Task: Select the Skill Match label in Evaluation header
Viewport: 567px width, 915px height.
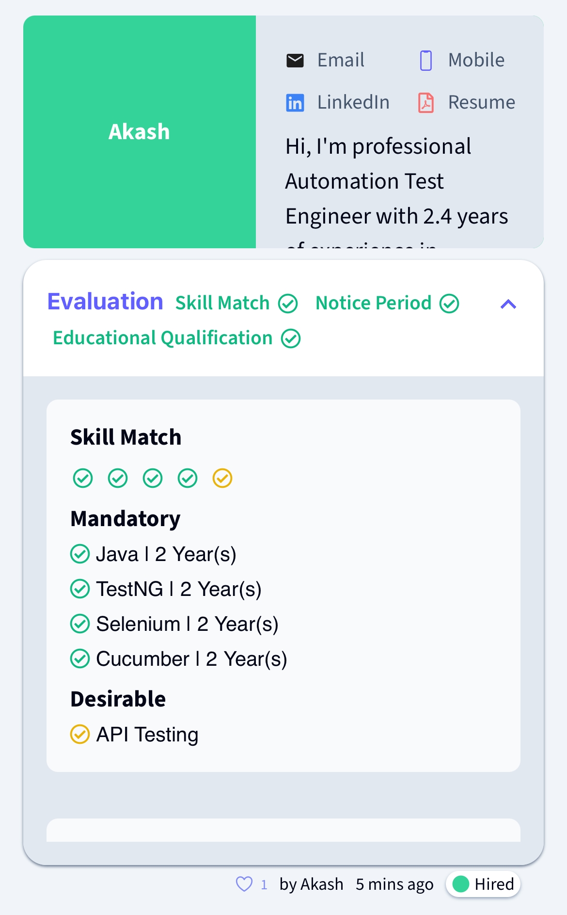Action: point(222,303)
